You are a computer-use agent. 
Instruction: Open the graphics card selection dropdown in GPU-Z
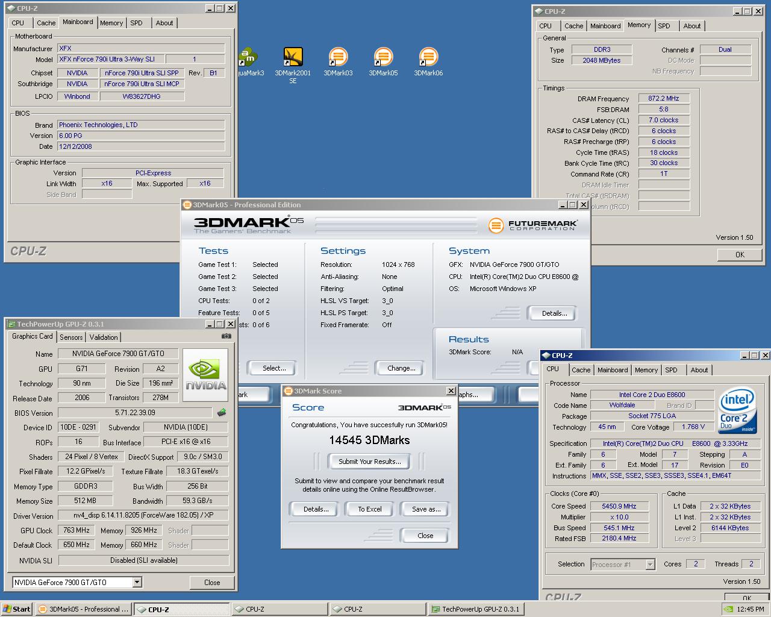tap(137, 582)
